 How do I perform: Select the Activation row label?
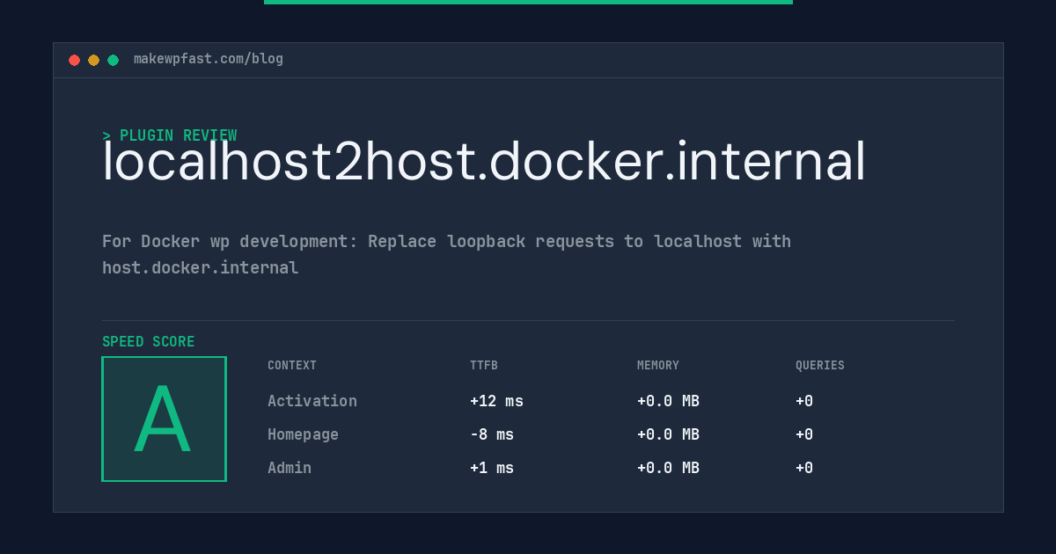coord(312,401)
